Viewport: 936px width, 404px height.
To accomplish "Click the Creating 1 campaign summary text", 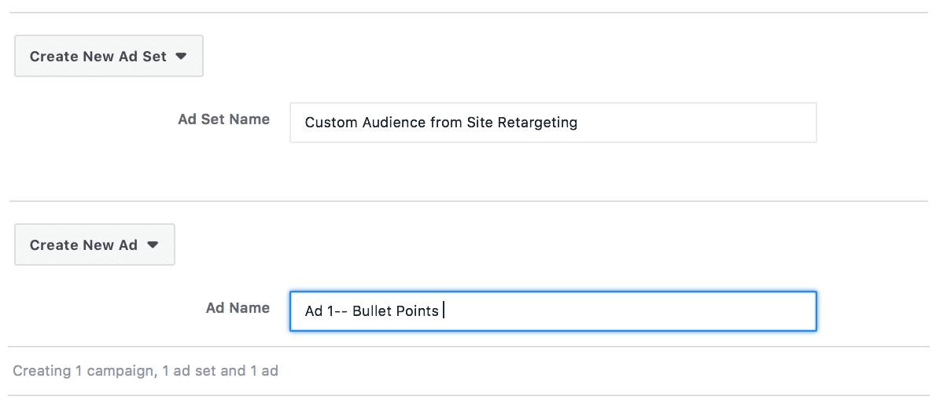I will coord(146,370).
